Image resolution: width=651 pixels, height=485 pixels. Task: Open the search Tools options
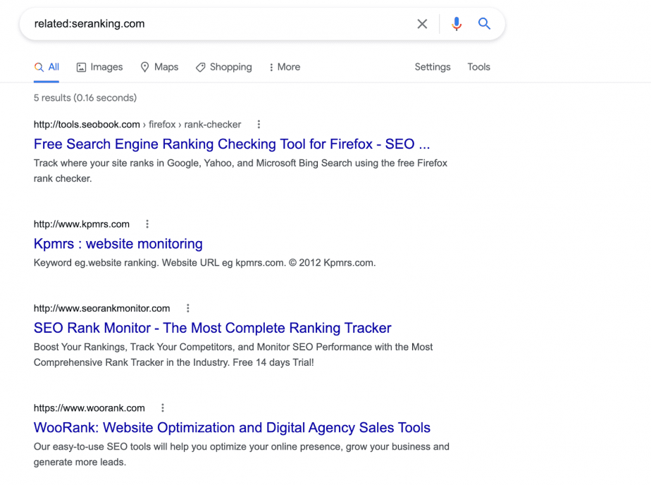[x=478, y=67]
